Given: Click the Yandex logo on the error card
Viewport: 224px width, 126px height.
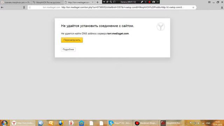Looking at the screenshot, I should click(x=161, y=27).
